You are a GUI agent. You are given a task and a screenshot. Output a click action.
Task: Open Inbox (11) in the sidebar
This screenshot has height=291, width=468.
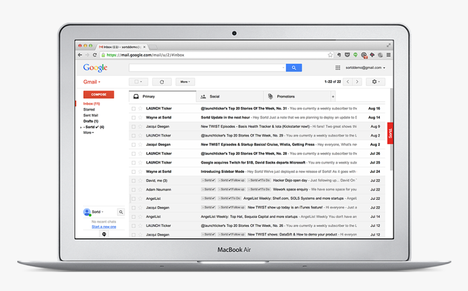pos(91,104)
